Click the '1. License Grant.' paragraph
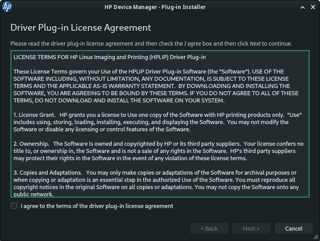Viewport: 320px width, 241px height. [158, 122]
